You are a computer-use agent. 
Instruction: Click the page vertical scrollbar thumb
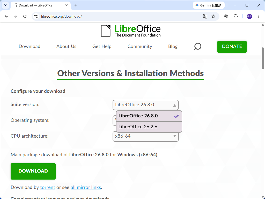[x=263, y=58]
